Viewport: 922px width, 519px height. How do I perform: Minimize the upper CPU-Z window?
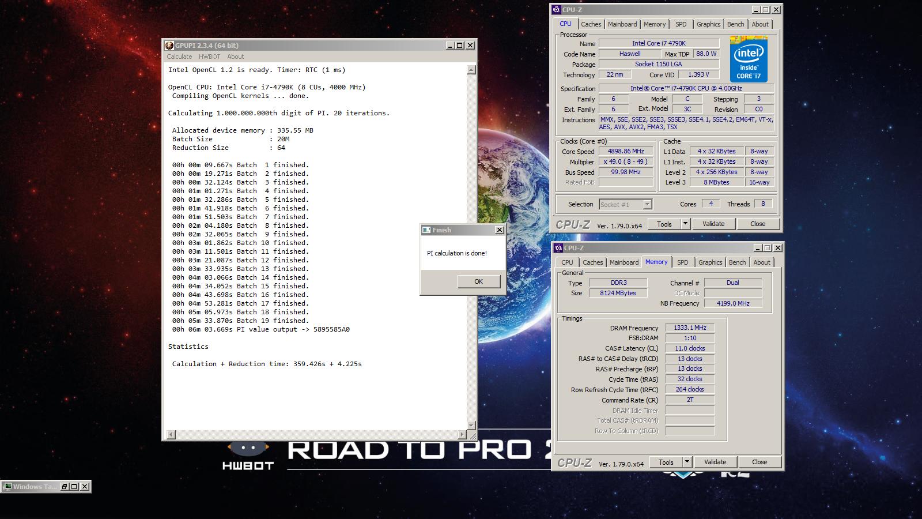pyautogui.click(x=756, y=10)
